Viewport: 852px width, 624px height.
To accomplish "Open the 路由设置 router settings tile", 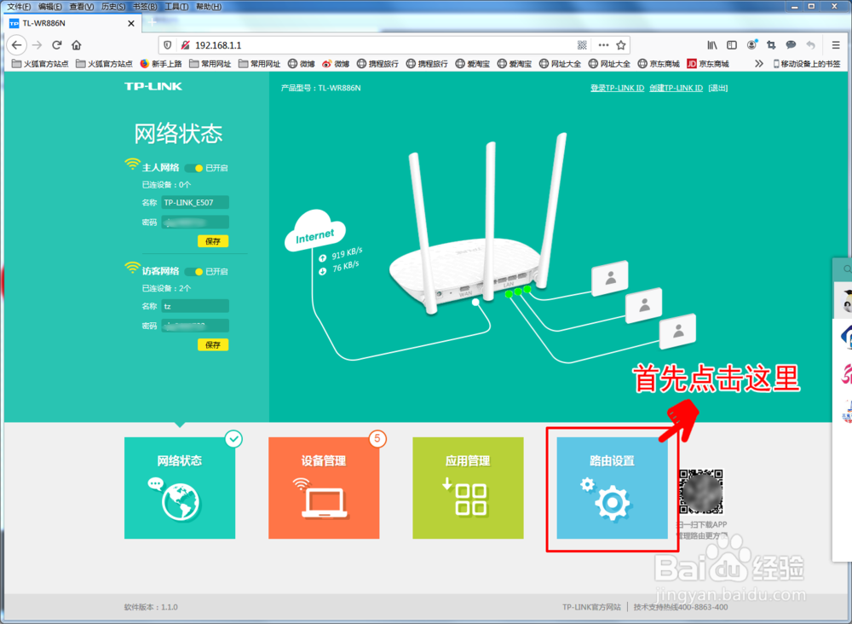I will (612, 488).
